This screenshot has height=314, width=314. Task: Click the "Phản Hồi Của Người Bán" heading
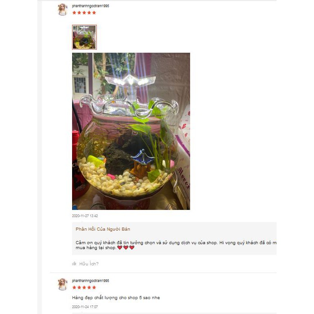point(103,229)
